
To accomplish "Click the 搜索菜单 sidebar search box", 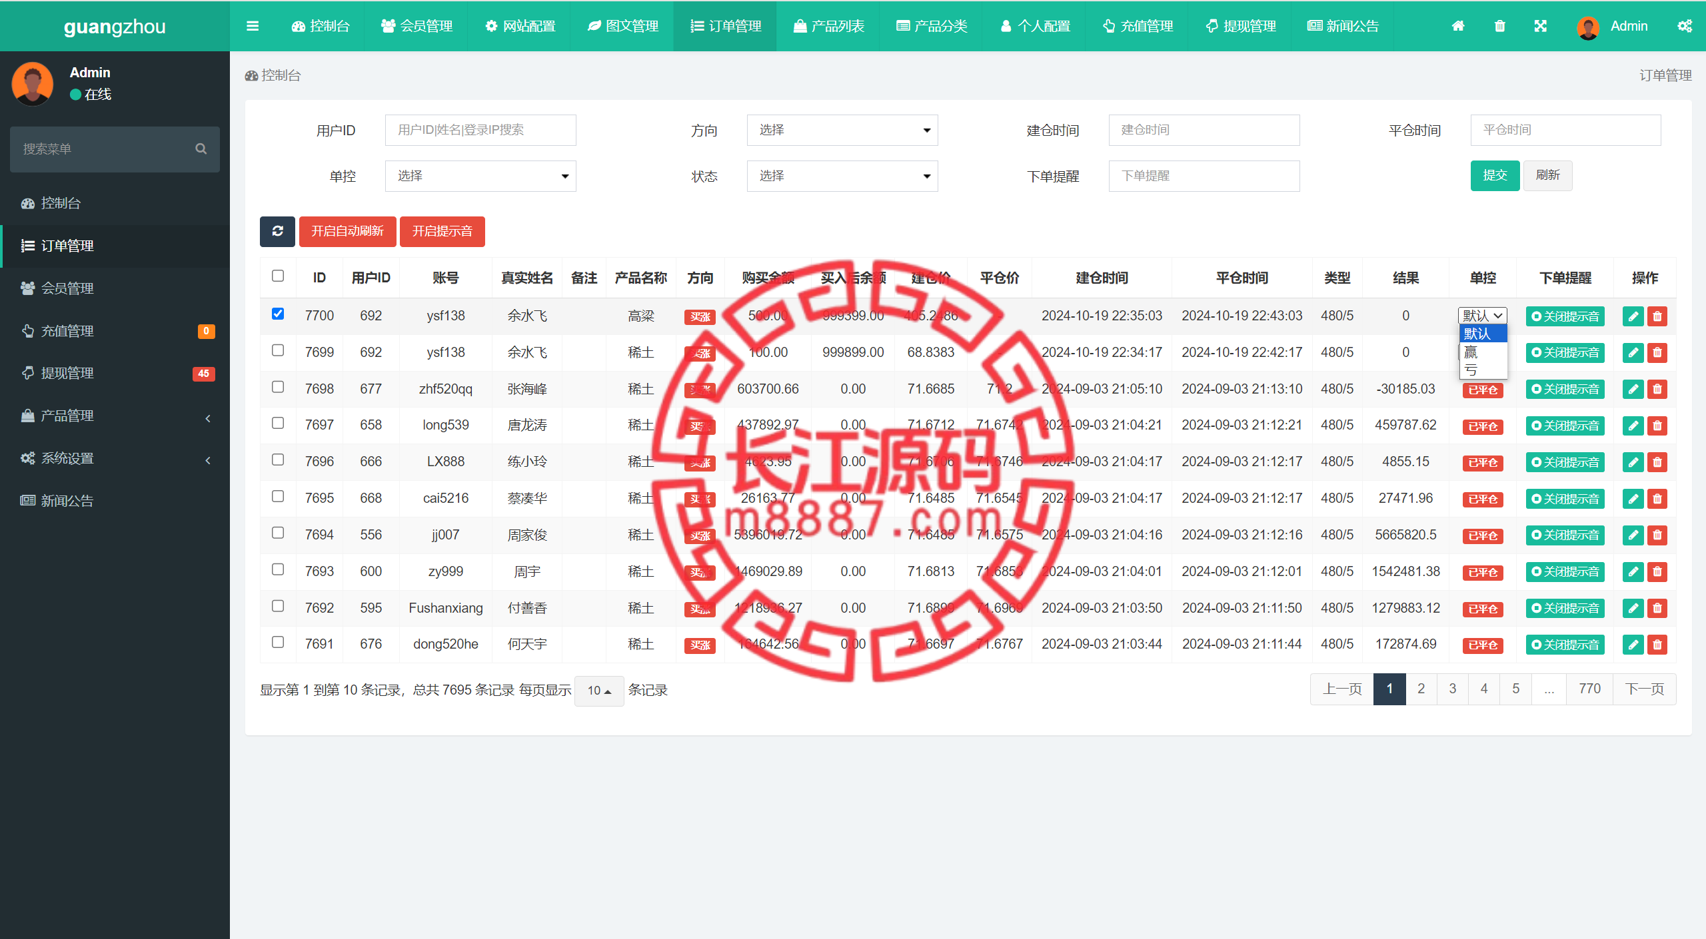I will [115, 149].
